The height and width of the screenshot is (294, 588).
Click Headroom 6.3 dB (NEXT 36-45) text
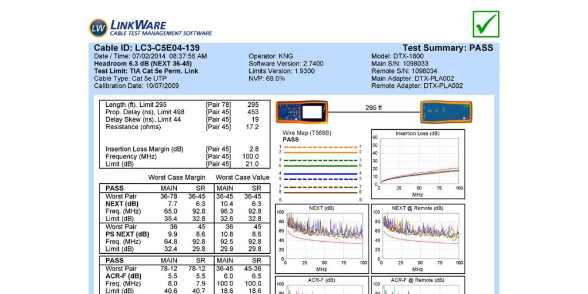tap(142, 64)
